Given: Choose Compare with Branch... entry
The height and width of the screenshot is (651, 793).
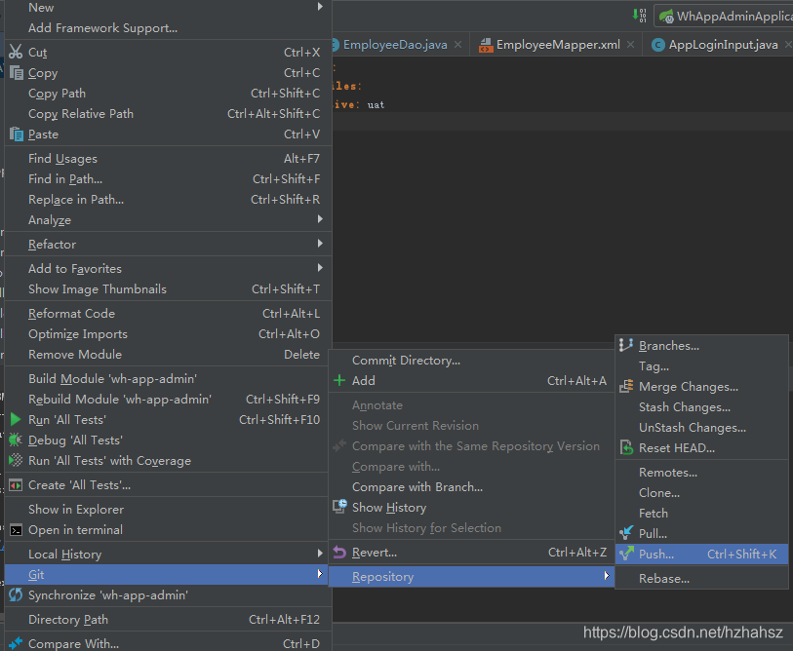Looking at the screenshot, I should click(471, 487).
